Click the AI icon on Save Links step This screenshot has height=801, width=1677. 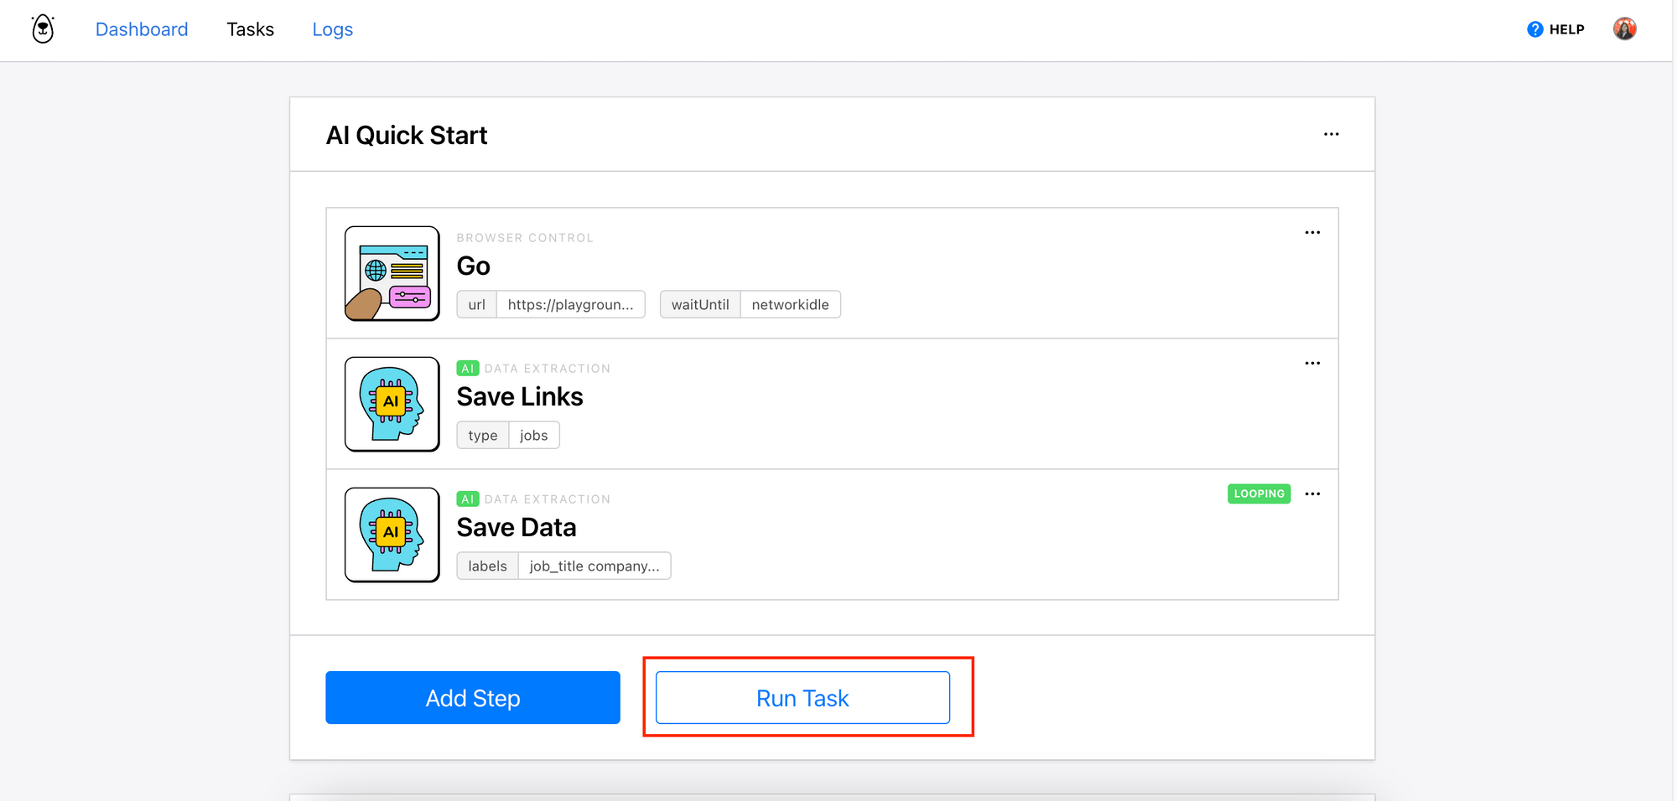pos(391,404)
